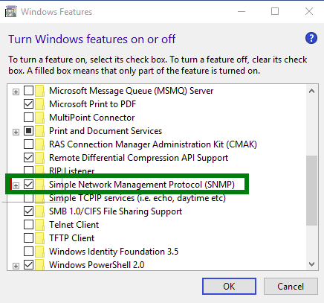The width and height of the screenshot is (324, 303).
Task: Select Windows Identity Foundation 3.5 text
Action: (x=114, y=252)
